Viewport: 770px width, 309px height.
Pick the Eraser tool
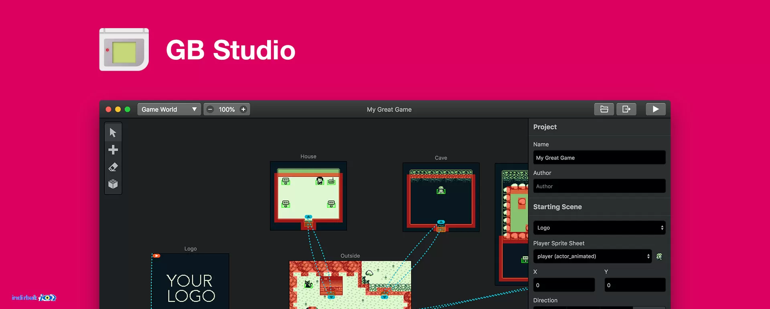113,167
